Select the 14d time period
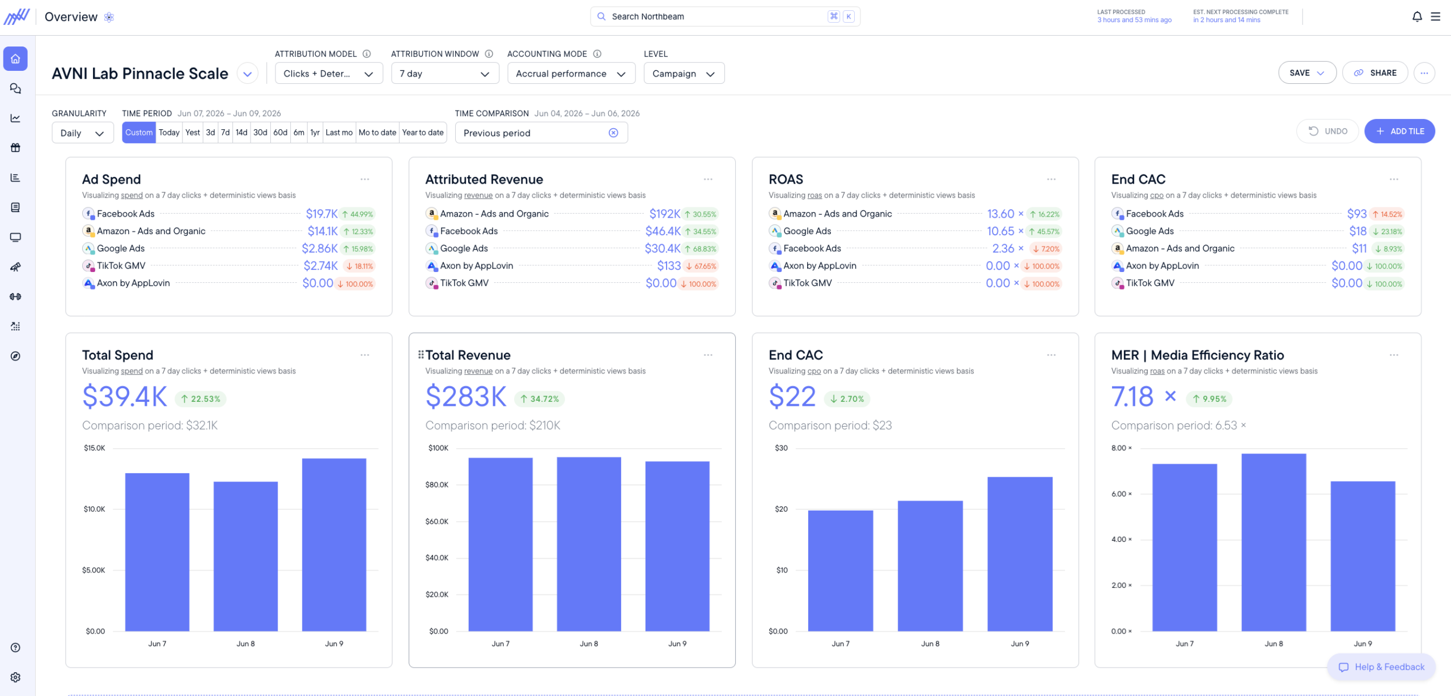Viewport: 1451px width, 696px height. [x=241, y=133]
